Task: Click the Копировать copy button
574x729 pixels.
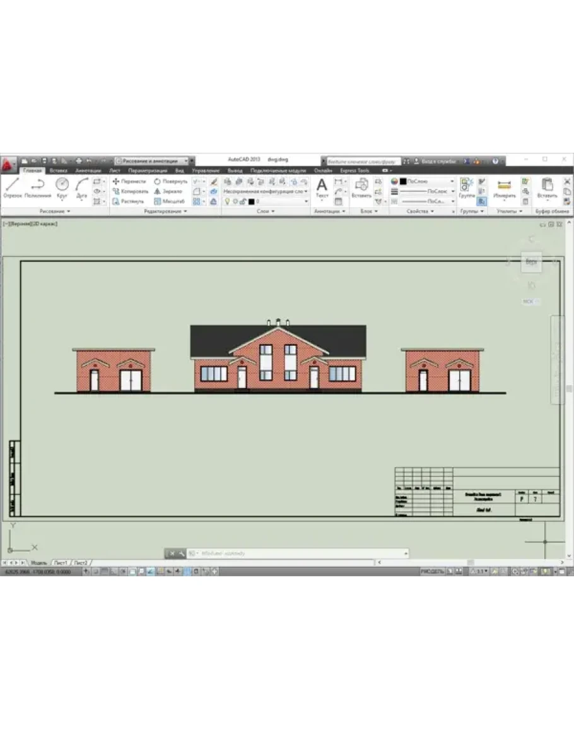Action: (x=130, y=191)
